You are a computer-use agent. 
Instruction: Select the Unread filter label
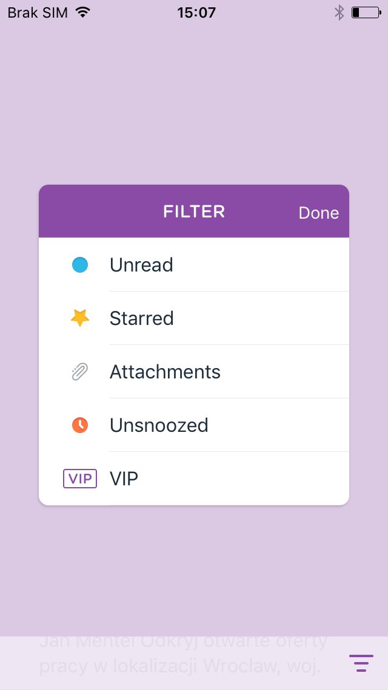pos(141,265)
